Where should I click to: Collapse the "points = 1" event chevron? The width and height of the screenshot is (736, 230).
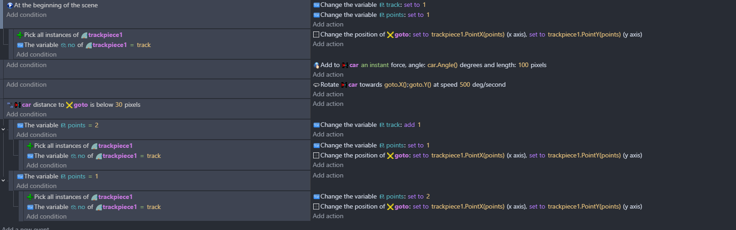pos(3,181)
